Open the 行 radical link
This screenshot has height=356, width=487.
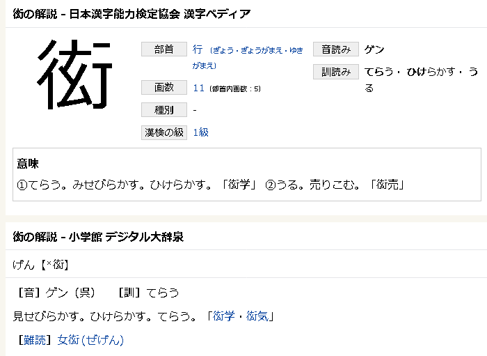(x=198, y=49)
